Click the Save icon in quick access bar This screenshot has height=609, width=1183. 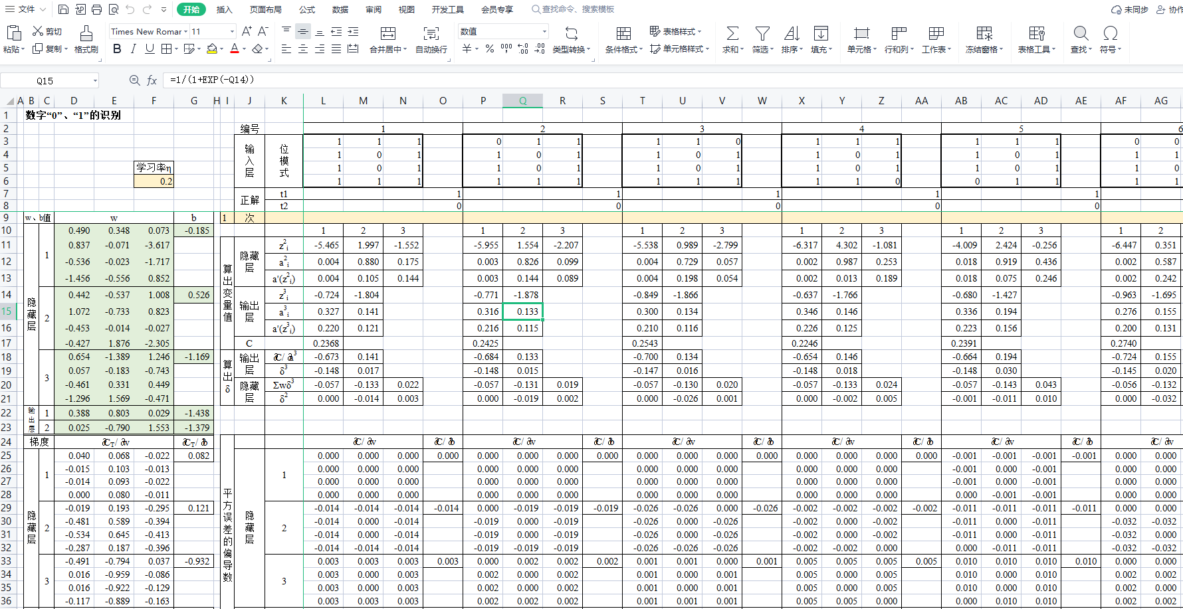tap(63, 9)
